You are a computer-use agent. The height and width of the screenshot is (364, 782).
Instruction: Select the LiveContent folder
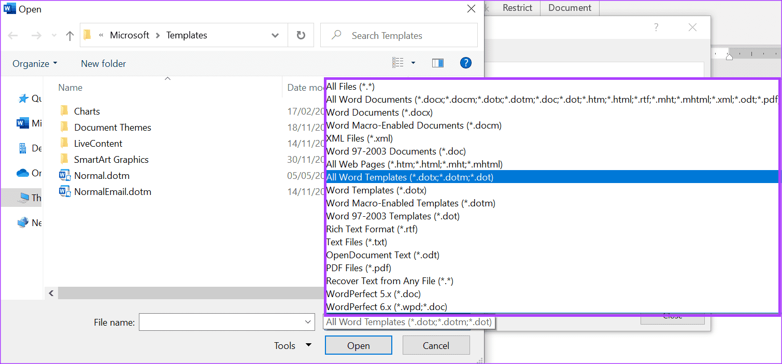pos(98,143)
